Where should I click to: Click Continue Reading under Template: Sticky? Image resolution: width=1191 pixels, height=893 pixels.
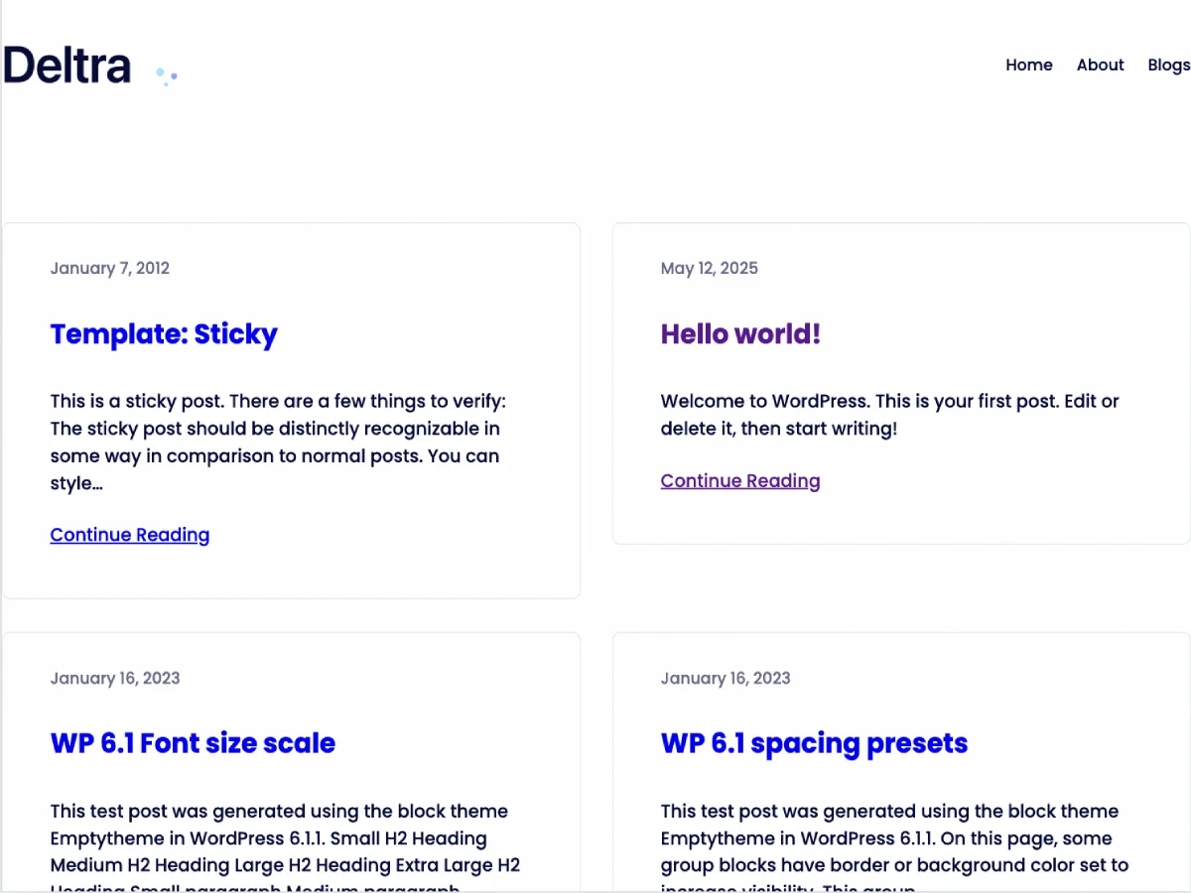[x=130, y=535]
